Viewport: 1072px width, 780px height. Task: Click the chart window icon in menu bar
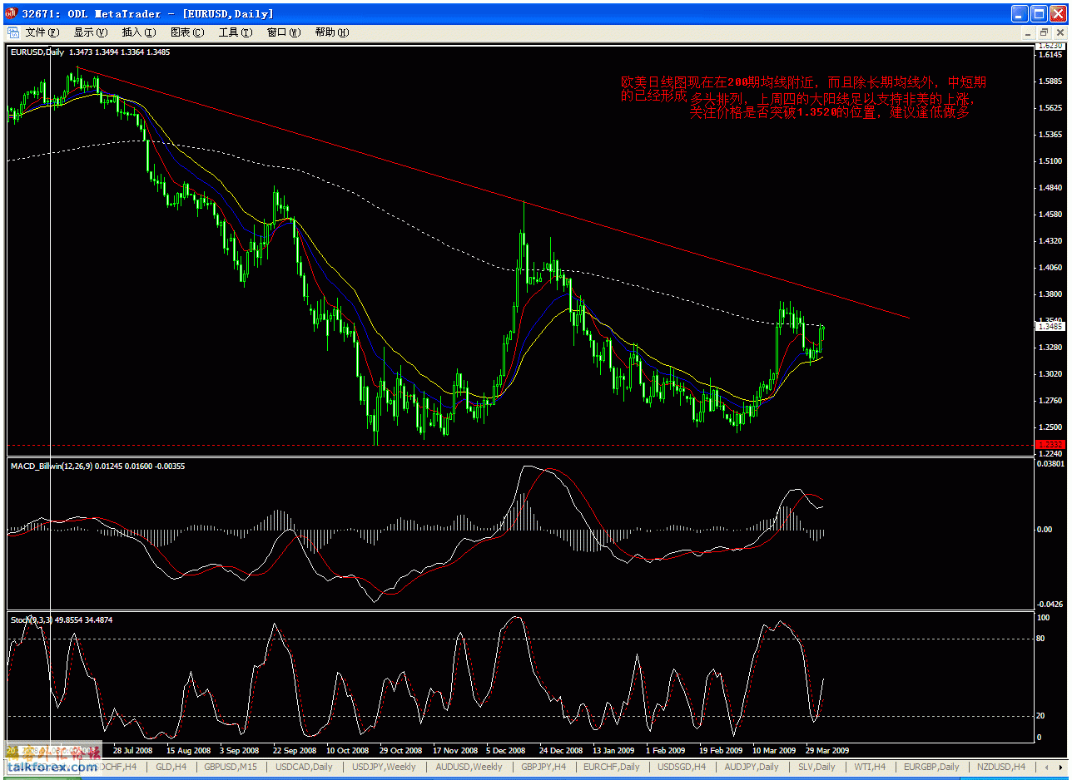coord(13,32)
